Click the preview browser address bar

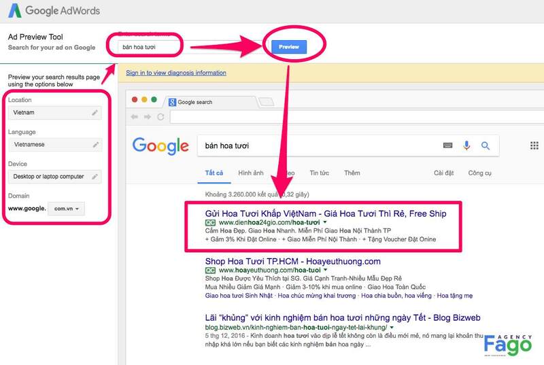356,117
